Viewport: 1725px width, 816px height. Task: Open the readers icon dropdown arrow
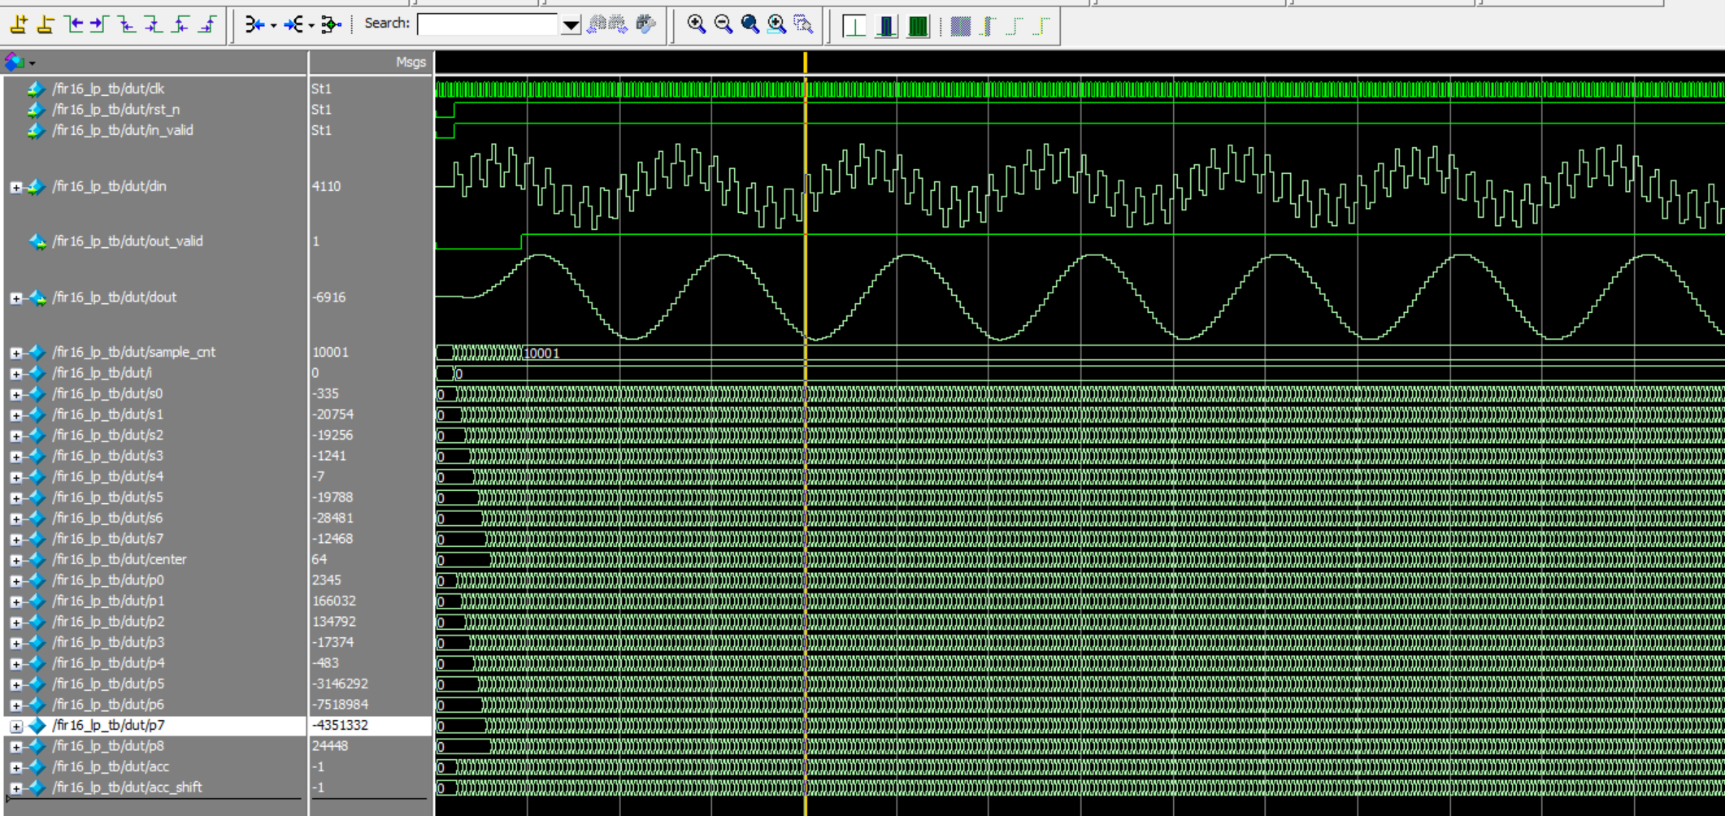[311, 26]
